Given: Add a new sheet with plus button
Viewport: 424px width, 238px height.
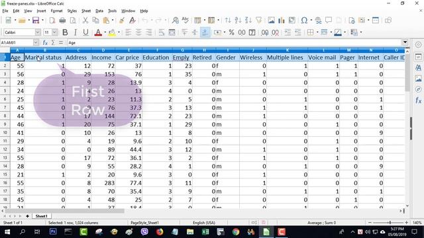Looking at the screenshot, I should tap(27, 216).
